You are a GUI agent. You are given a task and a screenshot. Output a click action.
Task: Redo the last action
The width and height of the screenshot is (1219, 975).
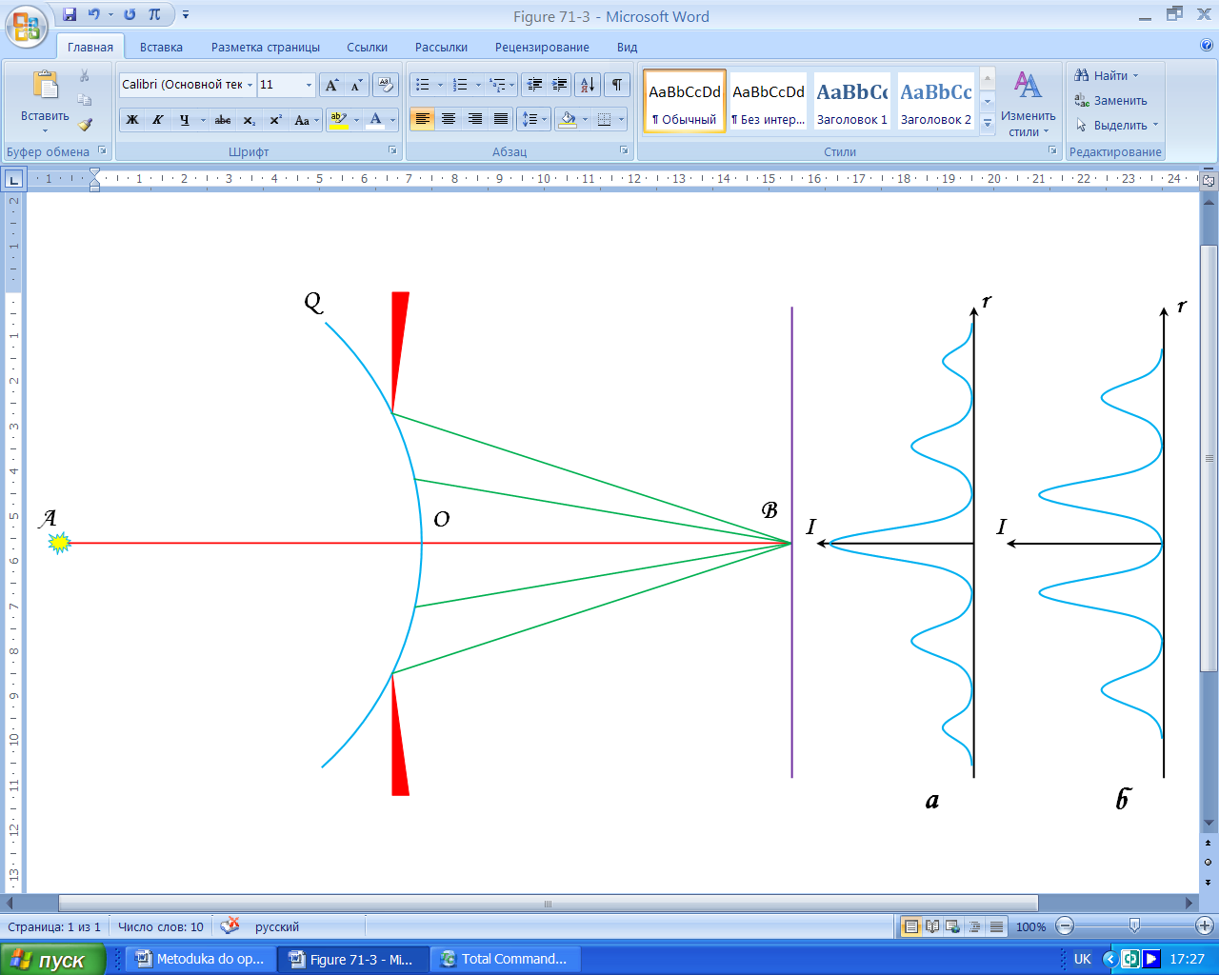[130, 14]
